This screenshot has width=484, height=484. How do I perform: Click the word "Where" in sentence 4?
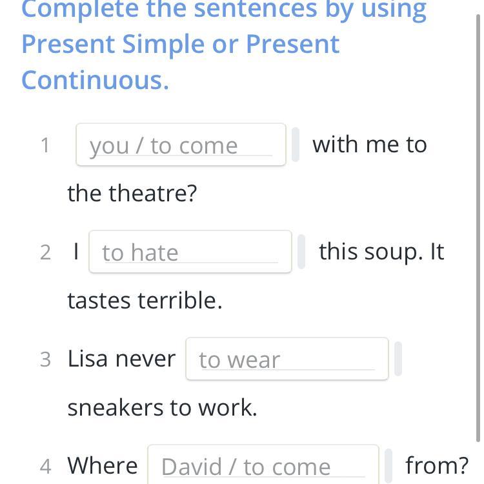(103, 465)
